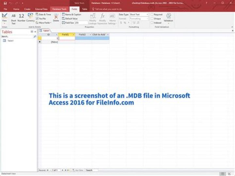Enable the Required checkbox
The height and width of the screenshot is (176, 235).
point(152,14)
